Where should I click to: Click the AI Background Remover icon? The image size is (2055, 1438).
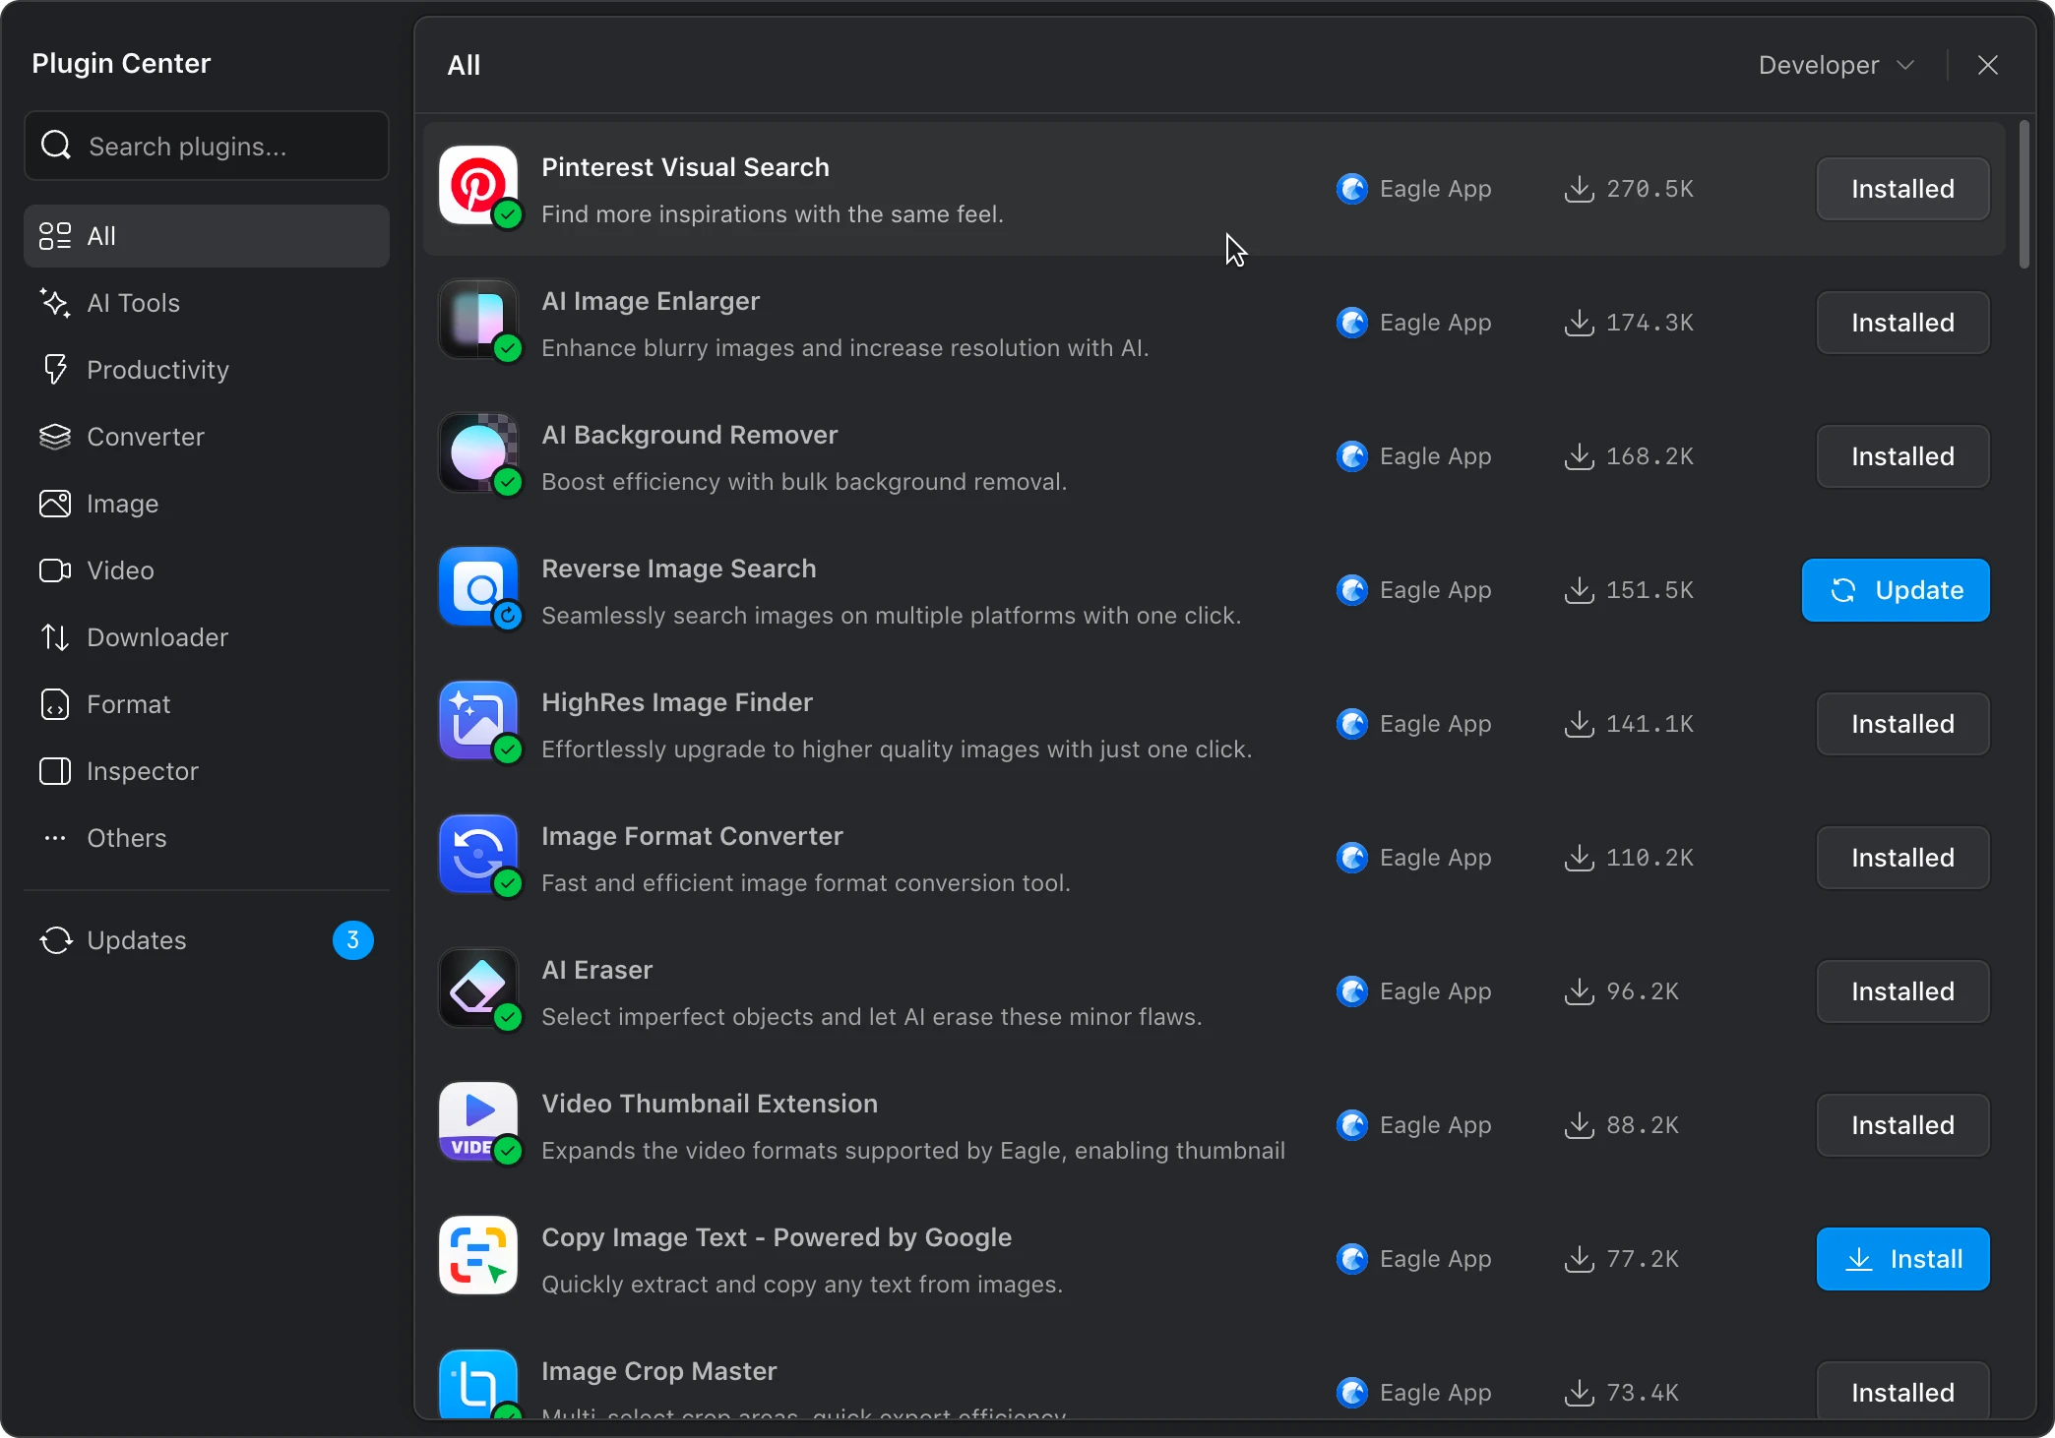click(478, 453)
